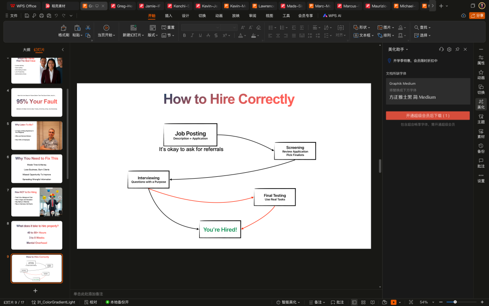The height and width of the screenshot is (306, 489).
Task: Toggle bold text formatting
Action: (x=184, y=35)
